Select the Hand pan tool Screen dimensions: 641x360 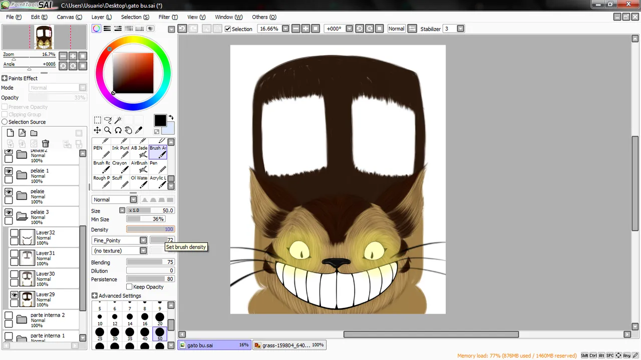(129, 130)
